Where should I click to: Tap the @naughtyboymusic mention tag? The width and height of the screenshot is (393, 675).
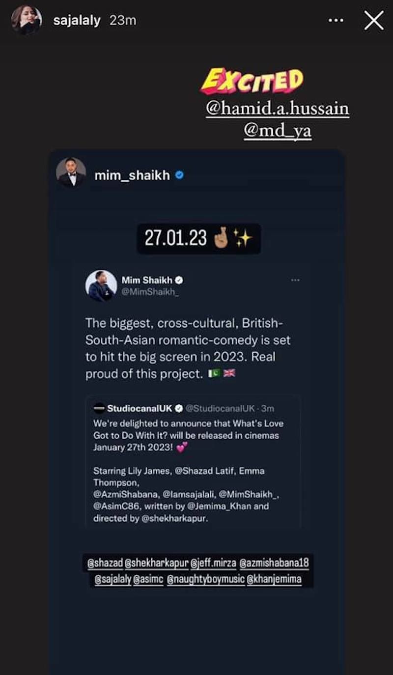(x=206, y=579)
